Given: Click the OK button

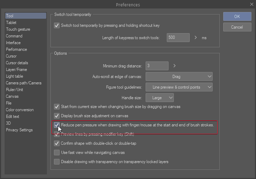Looking at the screenshot, I should point(237,17).
